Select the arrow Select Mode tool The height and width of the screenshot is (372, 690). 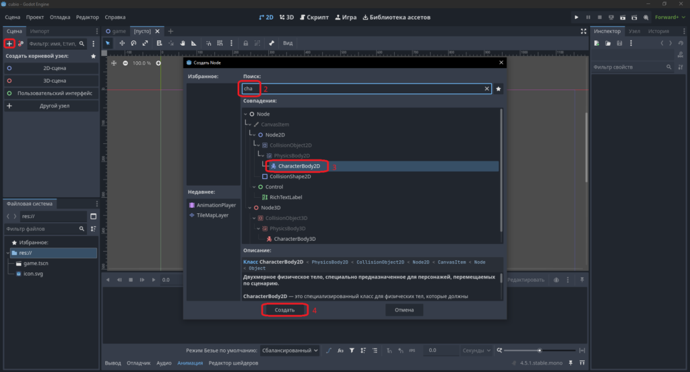coord(108,43)
